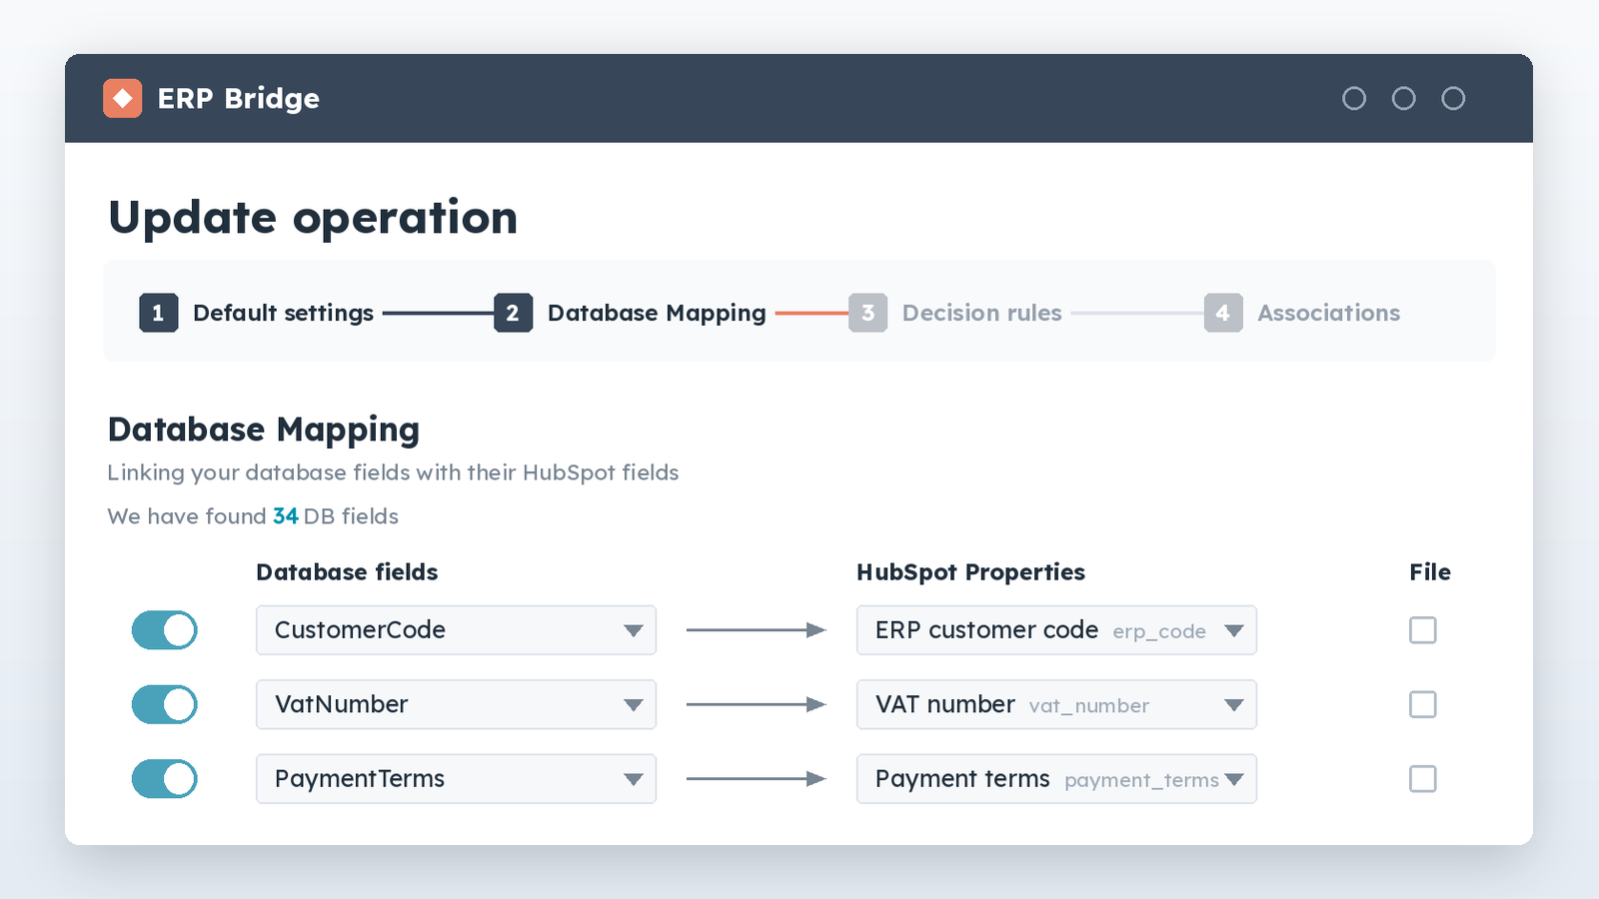Image resolution: width=1599 pixels, height=899 pixels.
Task: Open the CustomerCode database field dropdown
Action: [456, 630]
